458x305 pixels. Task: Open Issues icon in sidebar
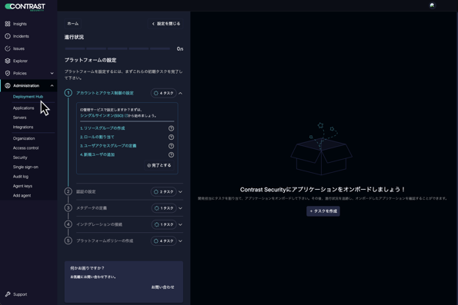click(8, 48)
